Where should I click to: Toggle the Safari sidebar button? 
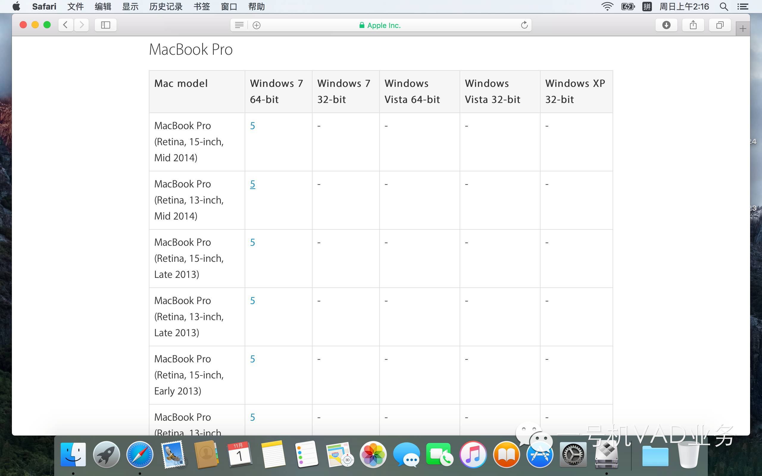105,25
